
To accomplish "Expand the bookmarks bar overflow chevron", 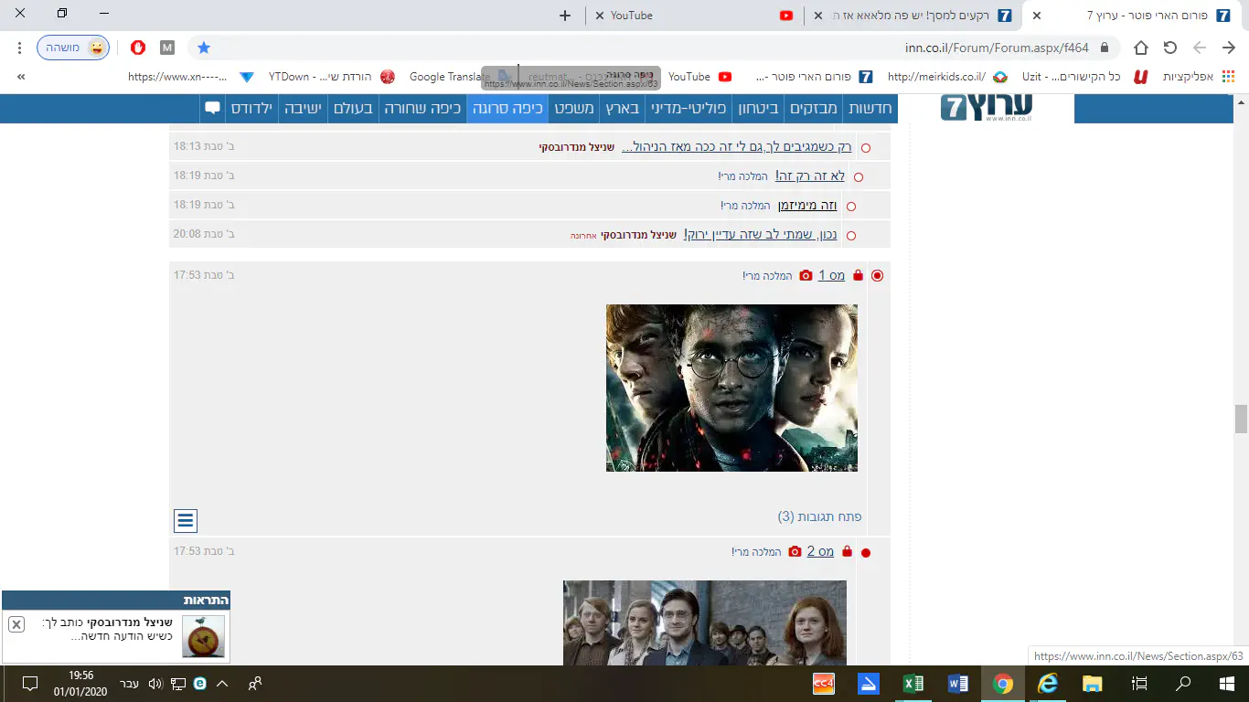I will pyautogui.click(x=20, y=77).
